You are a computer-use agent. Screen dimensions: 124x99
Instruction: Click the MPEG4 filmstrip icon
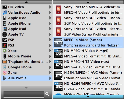pos(58,43)
